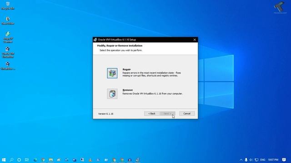
Task: Open the Windows Start menu
Action: pyautogui.click(x=4, y=160)
